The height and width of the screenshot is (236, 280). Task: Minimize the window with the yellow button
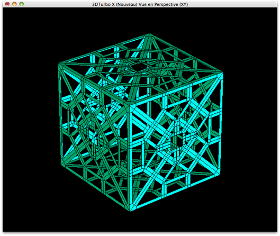tap(14, 4)
